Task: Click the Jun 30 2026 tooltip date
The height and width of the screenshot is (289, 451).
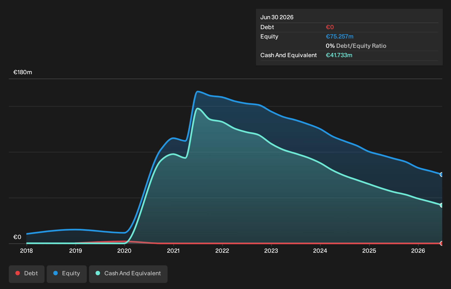Action: click(277, 17)
